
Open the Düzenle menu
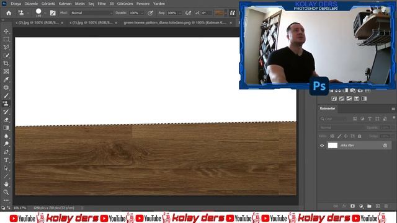(x=31, y=4)
